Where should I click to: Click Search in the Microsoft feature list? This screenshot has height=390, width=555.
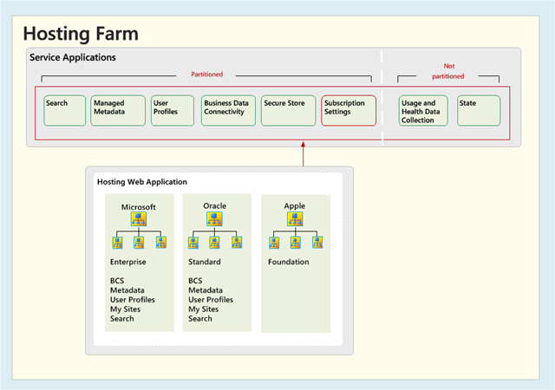(x=122, y=319)
